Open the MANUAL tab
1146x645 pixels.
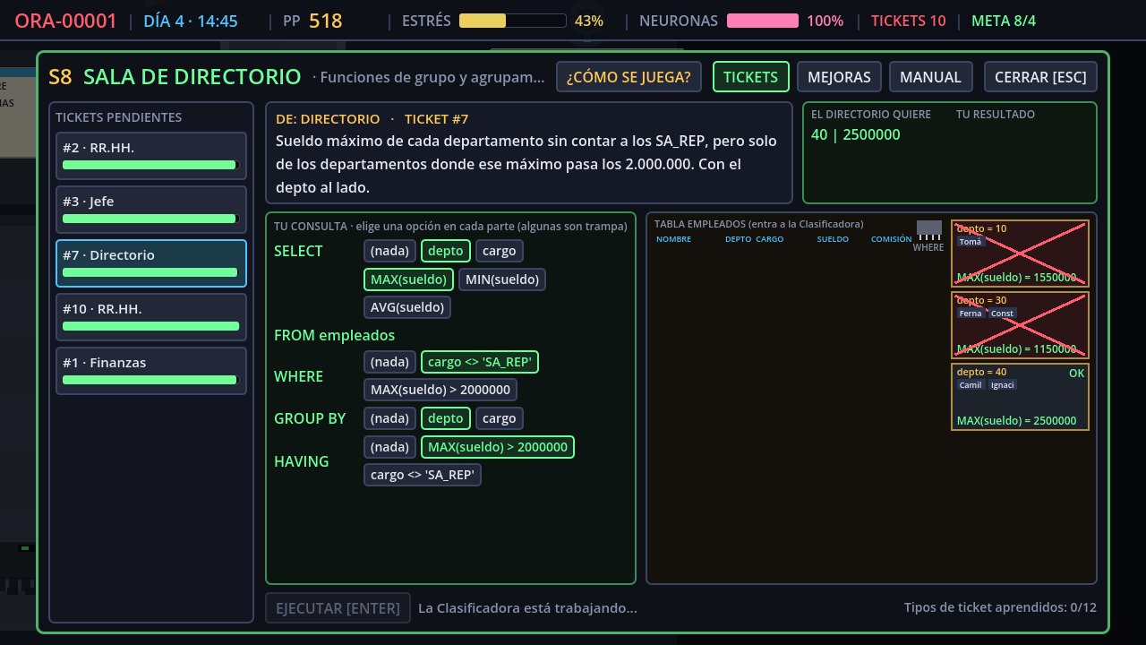[x=930, y=77]
